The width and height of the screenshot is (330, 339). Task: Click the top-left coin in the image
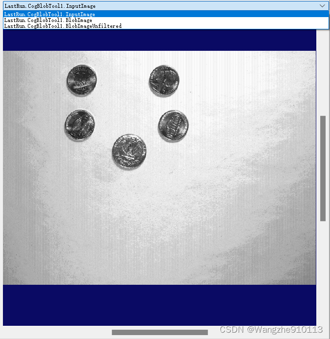(x=82, y=80)
